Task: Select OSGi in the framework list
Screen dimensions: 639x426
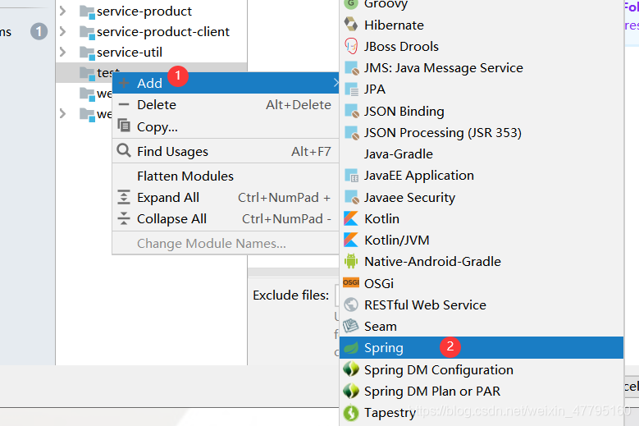Action: [482, 283]
